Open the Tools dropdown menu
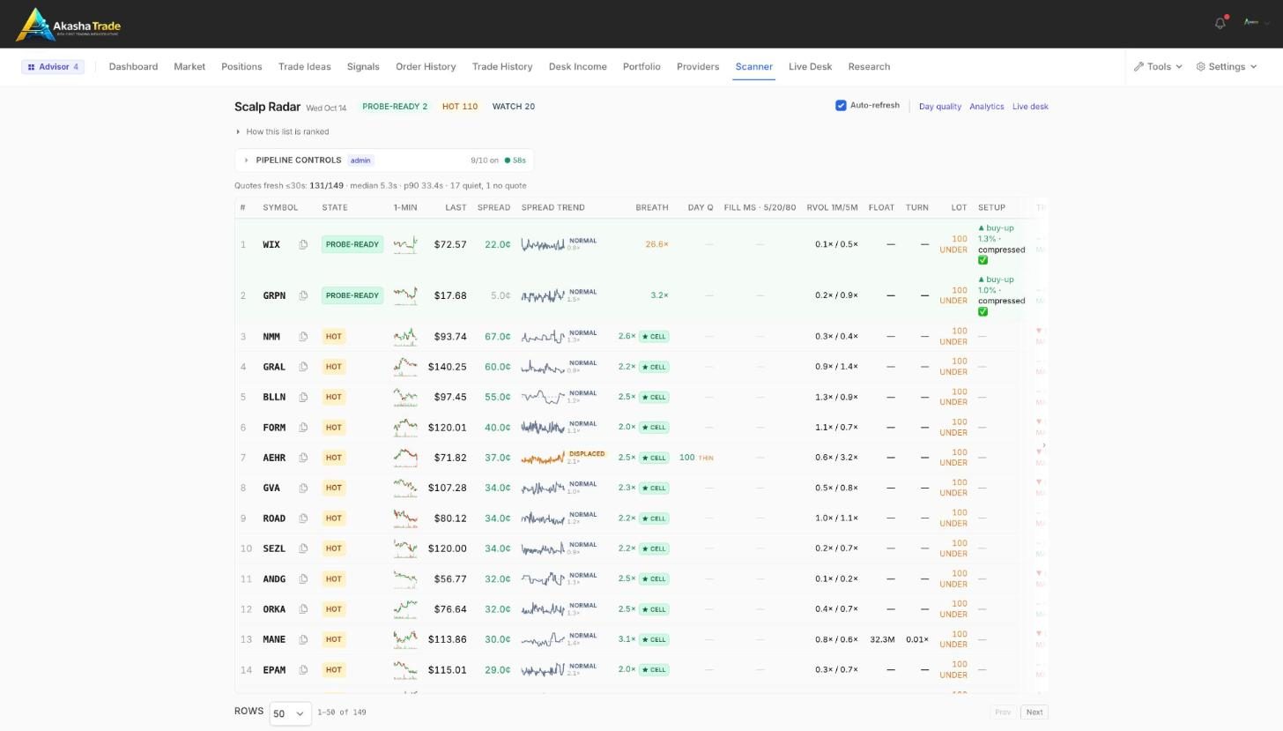The height and width of the screenshot is (731, 1283). [x=1158, y=67]
